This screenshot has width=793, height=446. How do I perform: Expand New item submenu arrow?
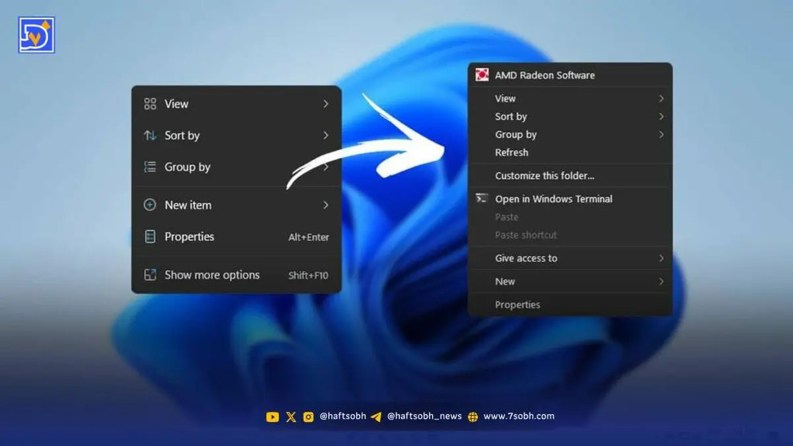click(326, 205)
